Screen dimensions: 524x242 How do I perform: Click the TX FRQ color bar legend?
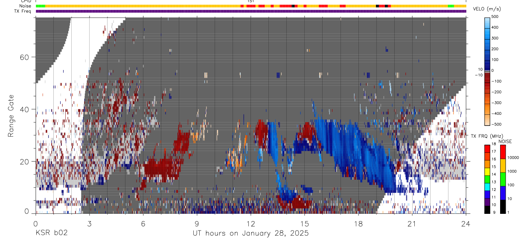coord(487,179)
